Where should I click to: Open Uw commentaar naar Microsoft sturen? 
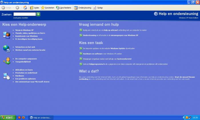point(32,82)
